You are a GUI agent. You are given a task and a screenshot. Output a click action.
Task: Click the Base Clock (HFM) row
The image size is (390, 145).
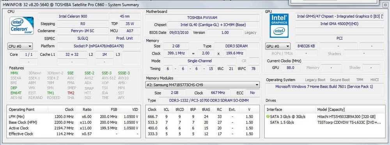pos(74,122)
